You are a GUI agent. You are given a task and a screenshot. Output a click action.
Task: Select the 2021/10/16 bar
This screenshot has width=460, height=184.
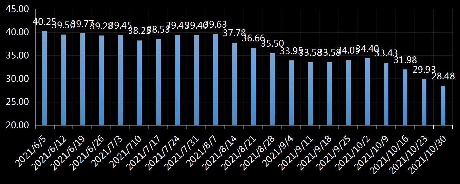click(x=405, y=97)
